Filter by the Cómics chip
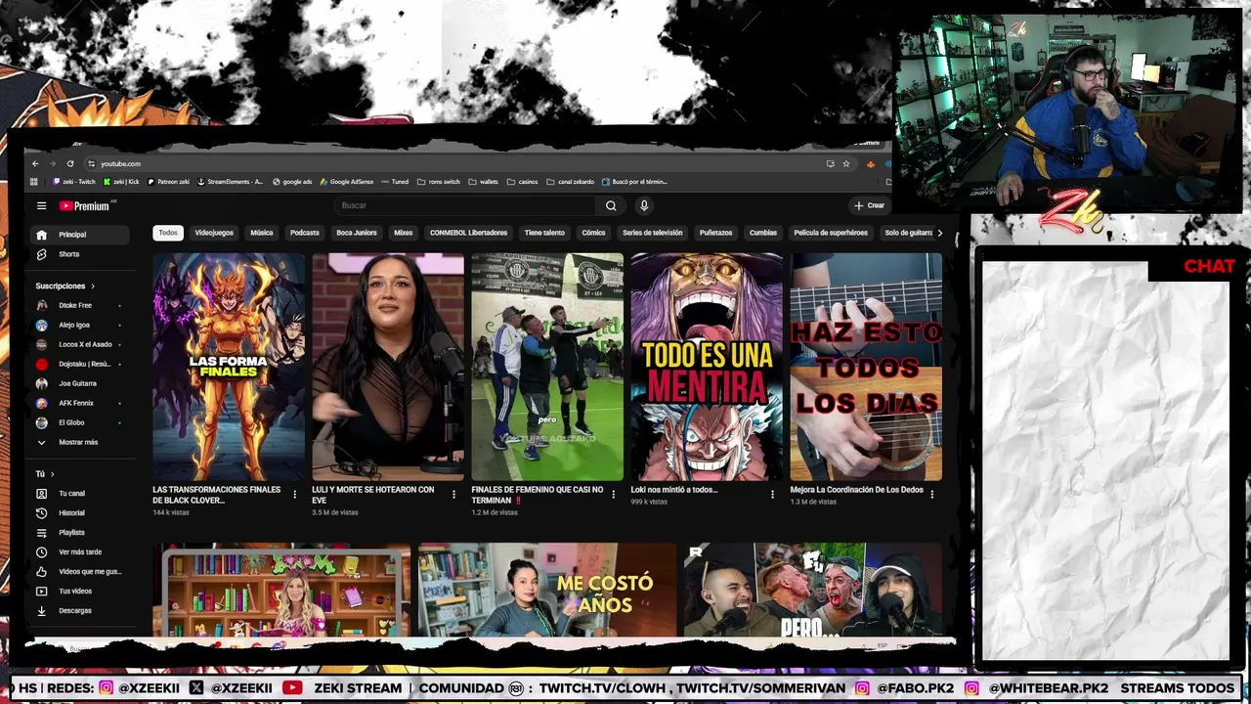The width and height of the screenshot is (1251, 704). pos(593,233)
